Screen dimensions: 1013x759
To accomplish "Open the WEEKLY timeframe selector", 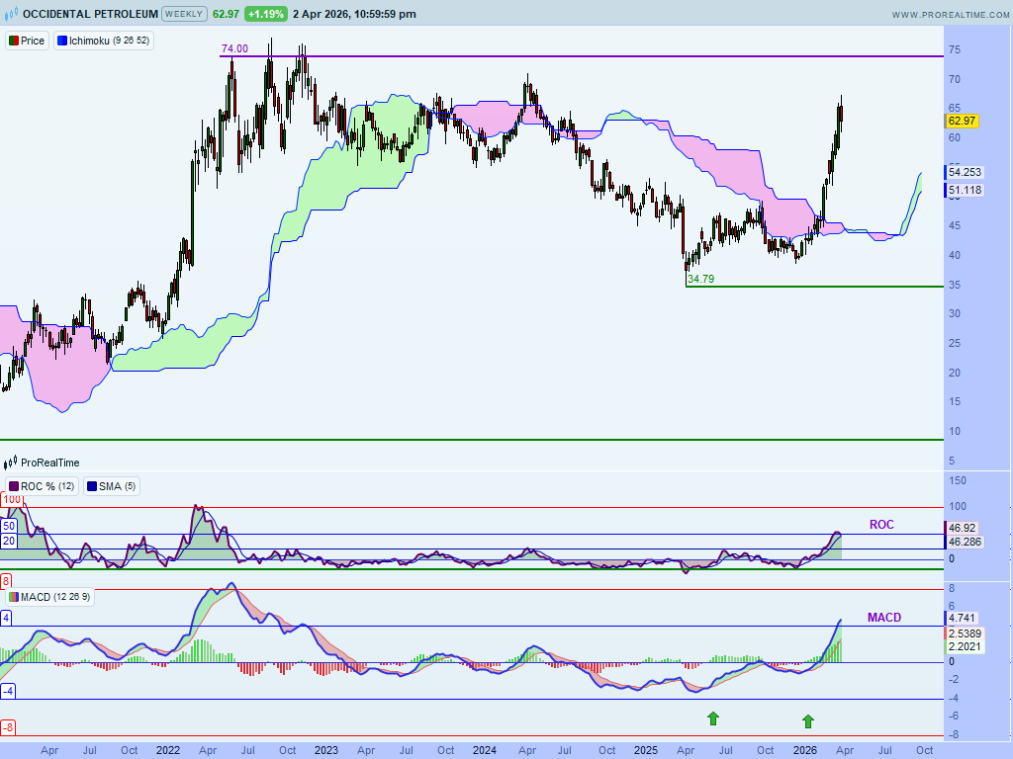I will click(184, 14).
